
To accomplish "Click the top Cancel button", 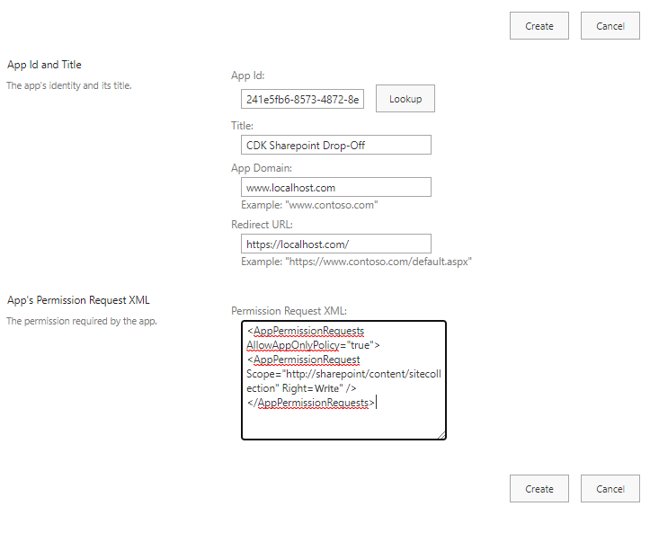I will point(610,26).
